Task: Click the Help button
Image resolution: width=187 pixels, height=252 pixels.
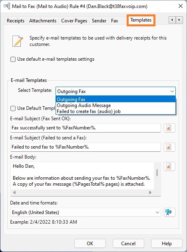Action: [167, 244]
